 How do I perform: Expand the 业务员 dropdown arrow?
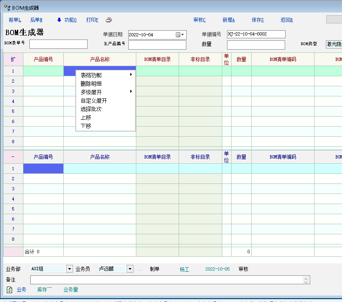(130, 269)
